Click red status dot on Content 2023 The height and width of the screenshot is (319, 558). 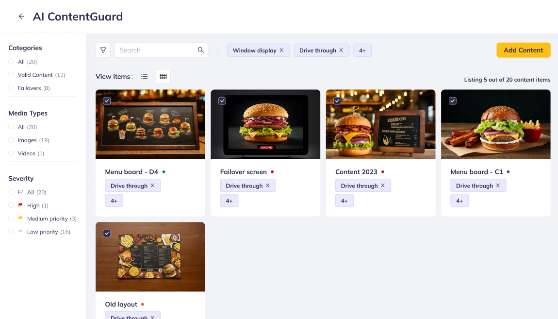382,171
